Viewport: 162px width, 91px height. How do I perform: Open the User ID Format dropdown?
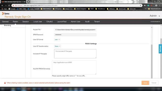click(x=57, y=39)
